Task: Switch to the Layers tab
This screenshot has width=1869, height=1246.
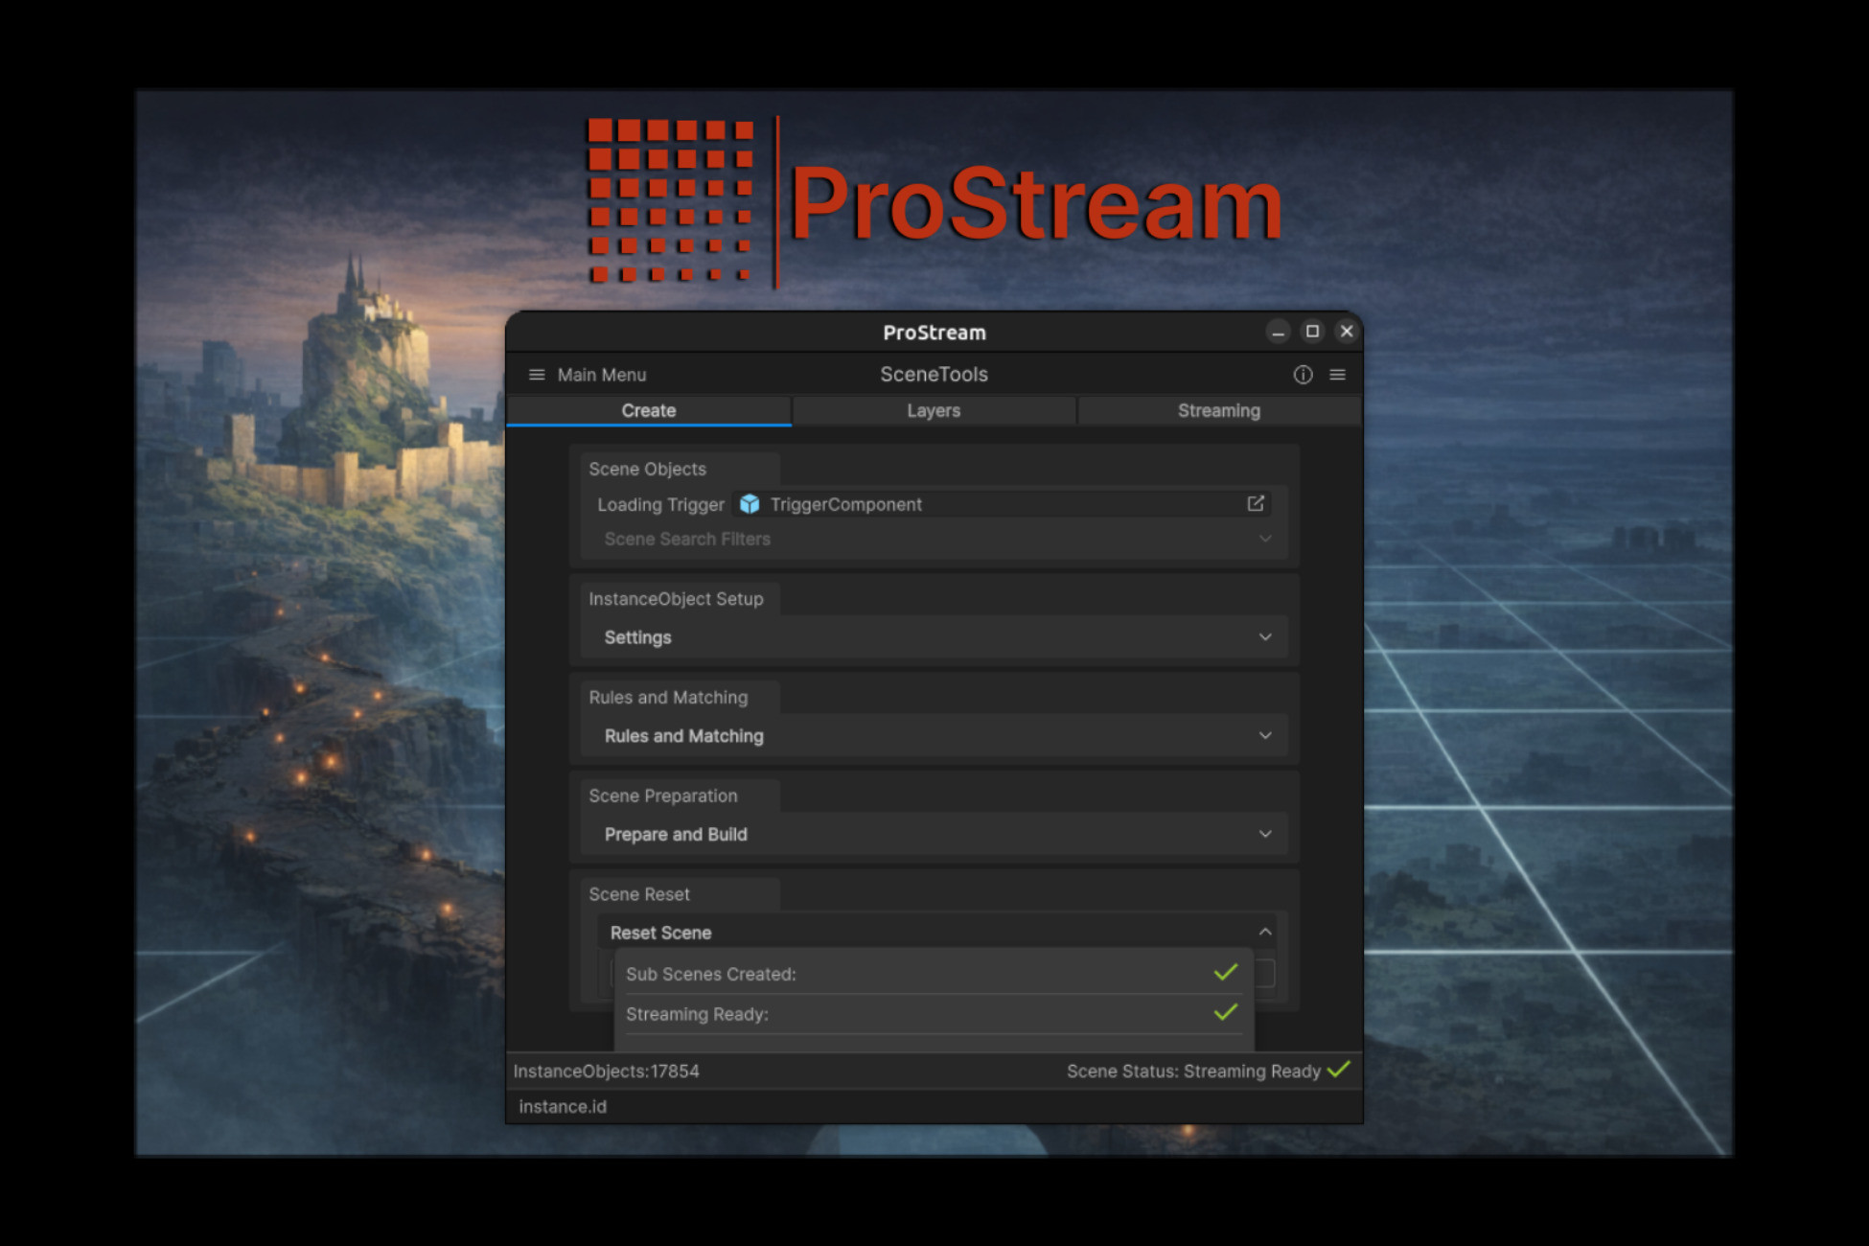Action: pyautogui.click(x=934, y=410)
